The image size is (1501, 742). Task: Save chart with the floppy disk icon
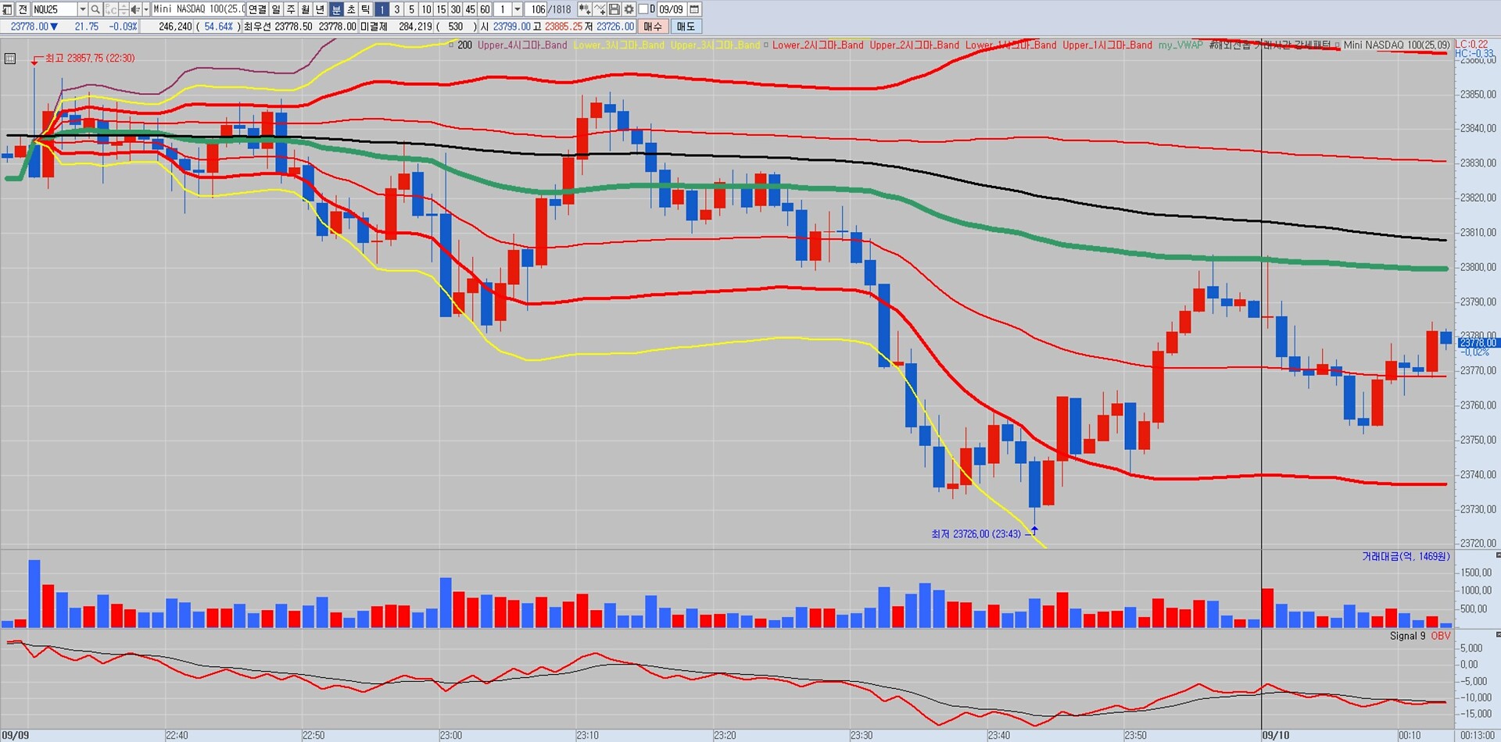coord(614,9)
